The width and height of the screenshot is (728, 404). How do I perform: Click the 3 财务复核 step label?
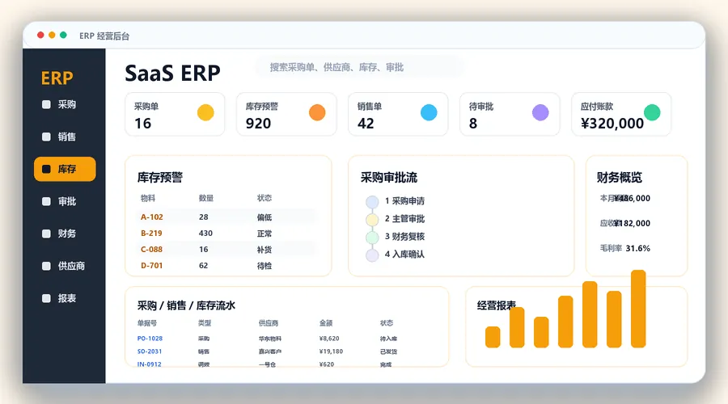(x=405, y=237)
